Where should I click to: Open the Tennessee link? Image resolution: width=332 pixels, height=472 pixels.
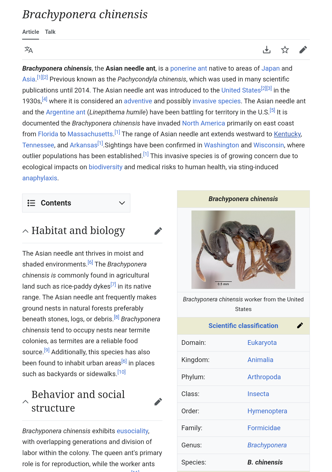point(38,145)
